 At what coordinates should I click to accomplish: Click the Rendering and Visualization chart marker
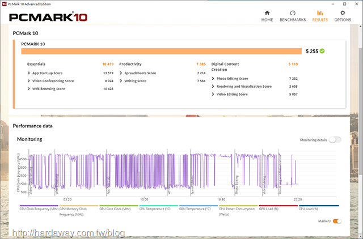280,174
